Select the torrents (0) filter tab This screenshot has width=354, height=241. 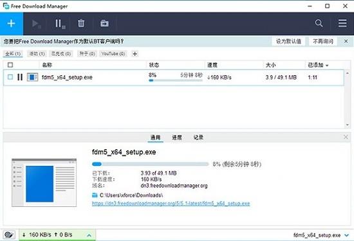(x=87, y=53)
